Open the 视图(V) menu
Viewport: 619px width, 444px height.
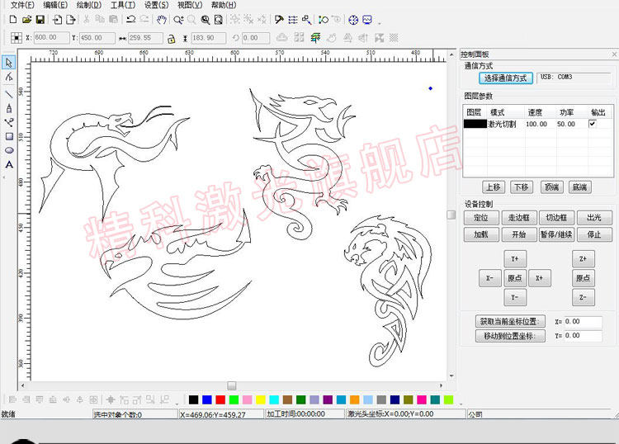[x=190, y=5]
